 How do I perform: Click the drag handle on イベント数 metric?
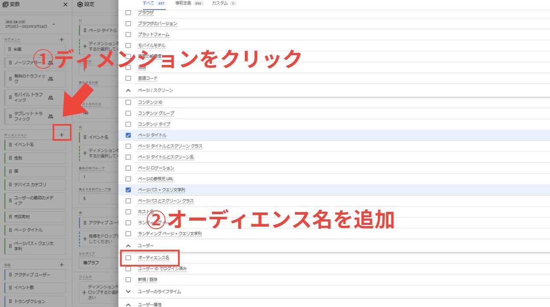pos(10,288)
